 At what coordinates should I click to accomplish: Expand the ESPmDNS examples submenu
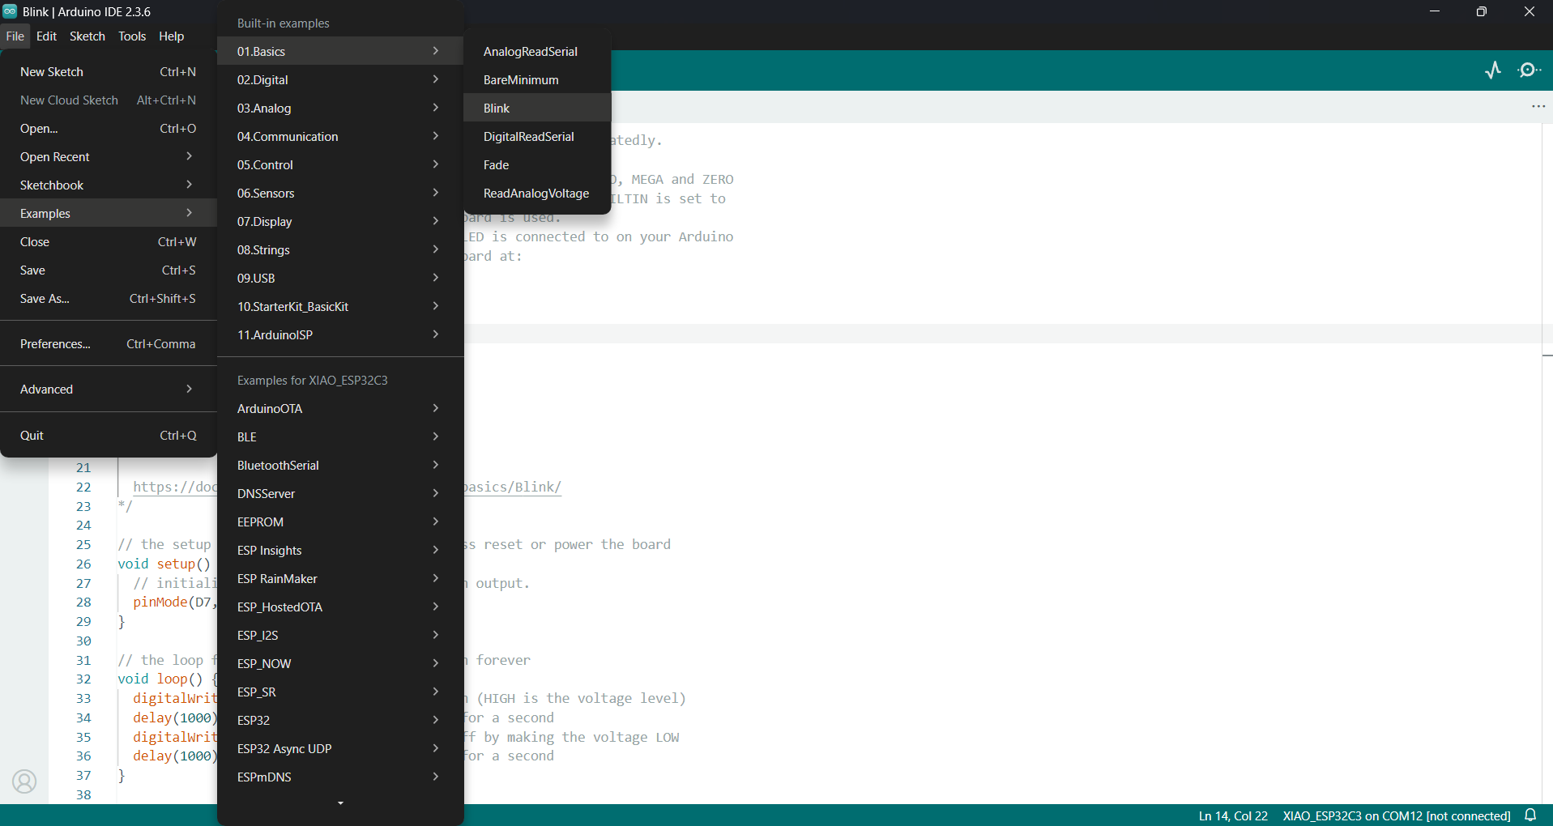pyautogui.click(x=340, y=777)
